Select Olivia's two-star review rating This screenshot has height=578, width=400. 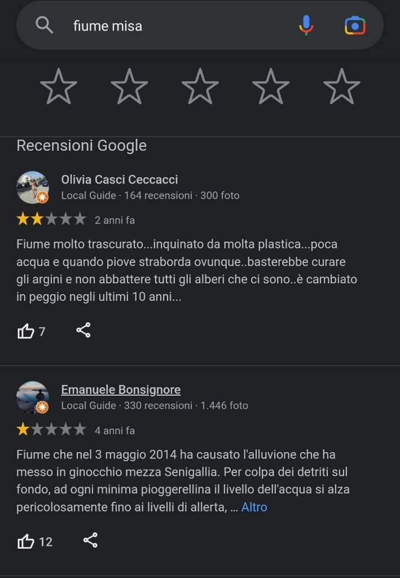[51, 219]
